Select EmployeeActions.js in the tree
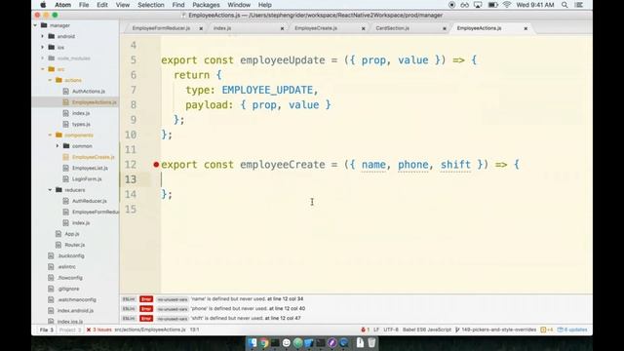The width and height of the screenshot is (624, 351). [x=95, y=102]
